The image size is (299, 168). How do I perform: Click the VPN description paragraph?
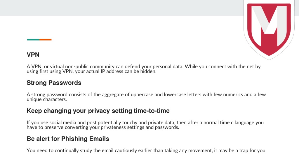point(144,69)
